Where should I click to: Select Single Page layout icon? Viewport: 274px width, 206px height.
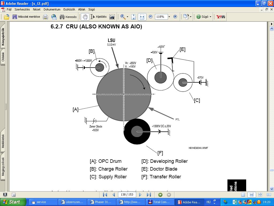(x=243, y=195)
